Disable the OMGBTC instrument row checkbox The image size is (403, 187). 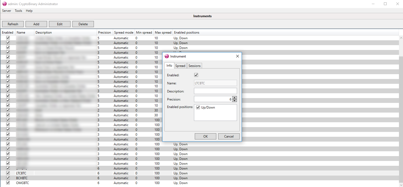tap(8, 183)
